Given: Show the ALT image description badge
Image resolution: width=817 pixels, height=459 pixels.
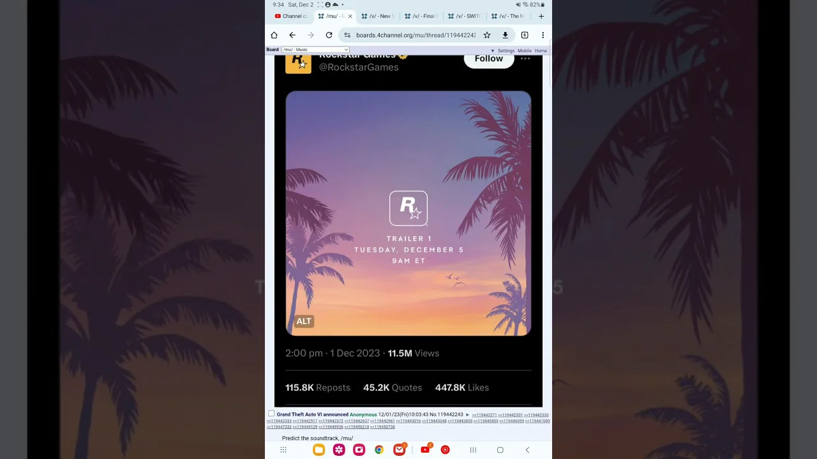Looking at the screenshot, I should coord(304,321).
